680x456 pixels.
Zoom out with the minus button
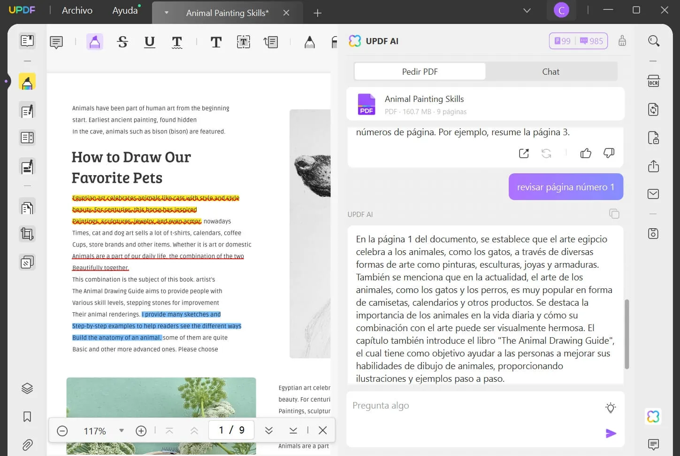[62, 431]
